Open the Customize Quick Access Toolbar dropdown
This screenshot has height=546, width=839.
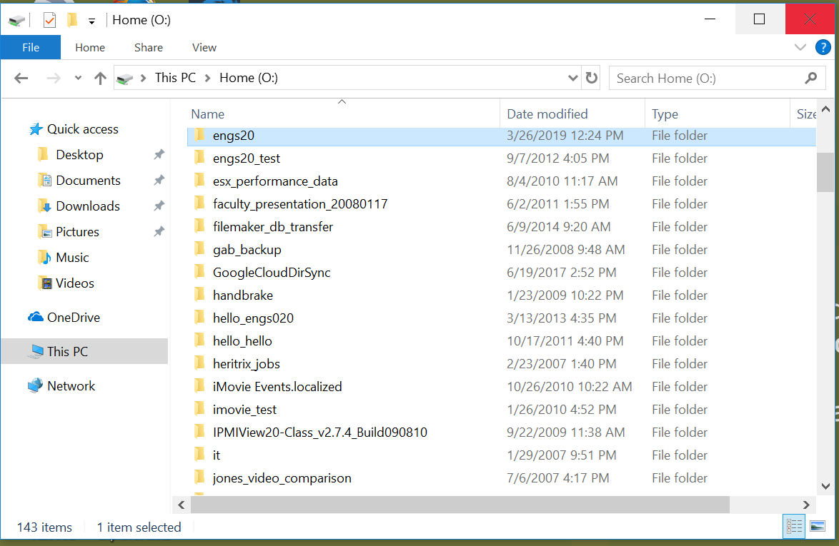(x=91, y=21)
